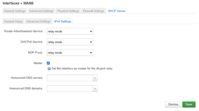Select the IPv6 Settings sub-tab
This screenshot has height=111, width=199.
coord(63,21)
